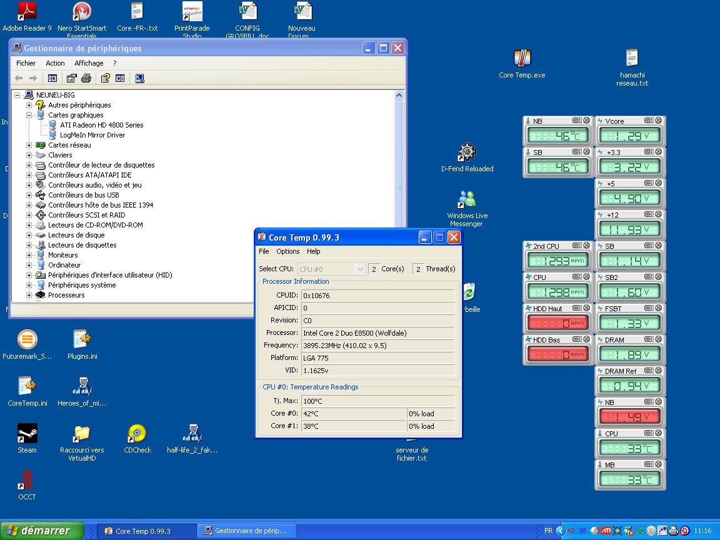Viewport: 720px width, 540px height.
Task: Select the Core Temp.exe desktop icon
Action: coord(522,64)
